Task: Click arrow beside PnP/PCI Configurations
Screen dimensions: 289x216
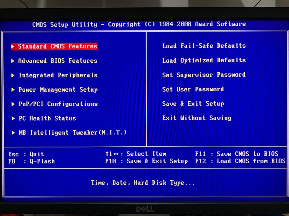Action: tap(13, 104)
